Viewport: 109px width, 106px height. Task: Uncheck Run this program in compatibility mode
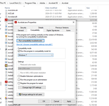coord(19,51)
